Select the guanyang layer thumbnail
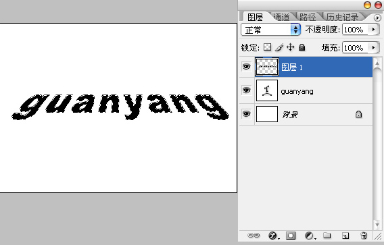384x245 pixels. (x=267, y=90)
